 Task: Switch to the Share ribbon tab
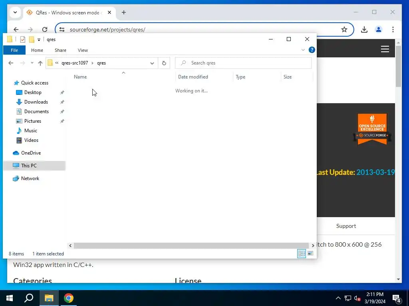60,50
